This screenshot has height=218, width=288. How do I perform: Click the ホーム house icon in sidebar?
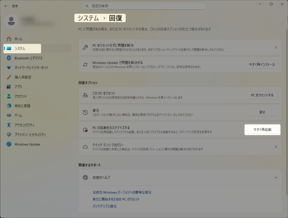pos(9,39)
